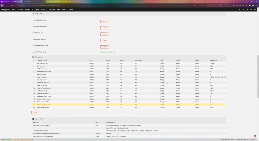Select the UDMA CRC error count row

(128, 104)
